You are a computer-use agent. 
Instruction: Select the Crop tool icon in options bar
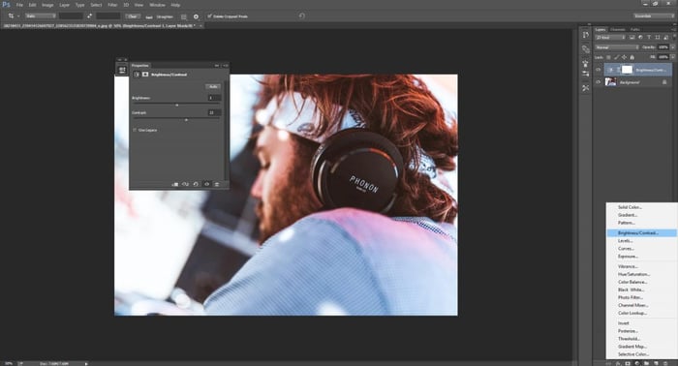point(11,16)
